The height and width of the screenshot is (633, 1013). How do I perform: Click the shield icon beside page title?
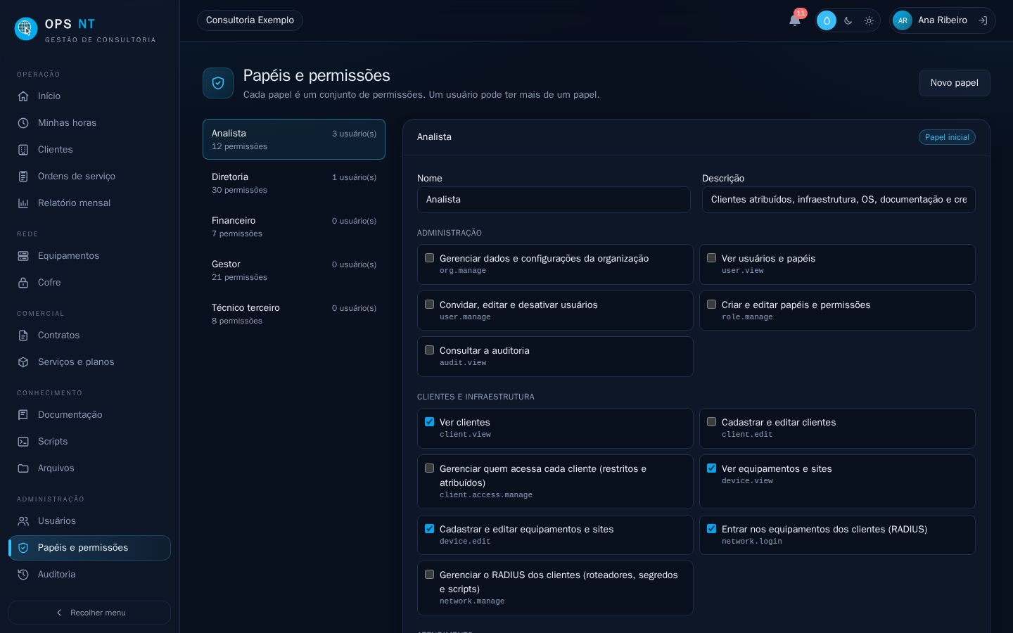pyautogui.click(x=218, y=83)
